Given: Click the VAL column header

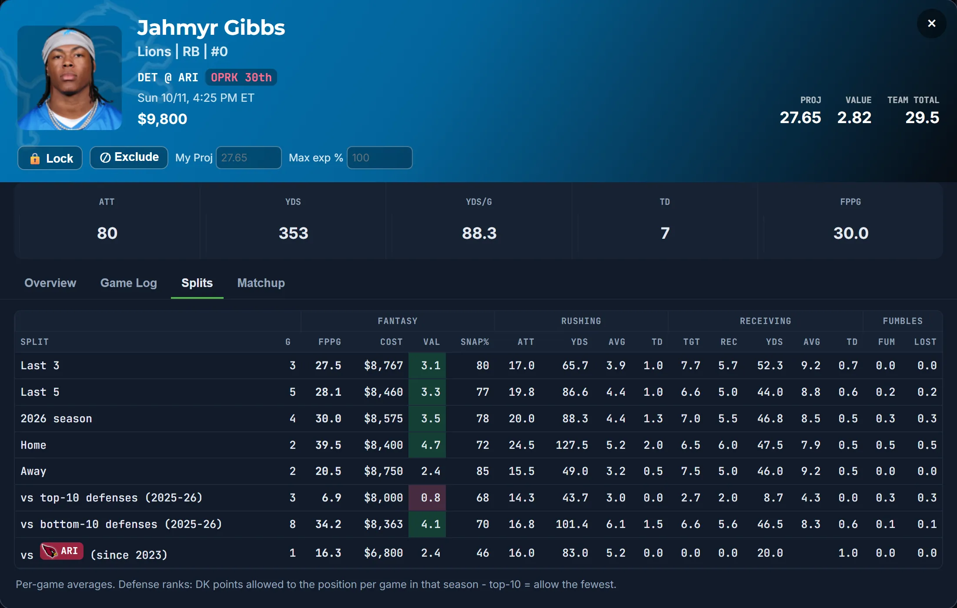Looking at the screenshot, I should 432,342.
